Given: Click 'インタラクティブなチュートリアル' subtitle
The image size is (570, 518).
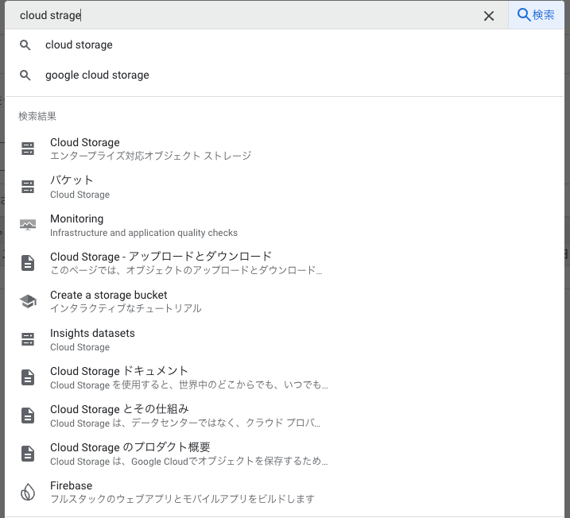Looking at the screenshot, I should click(x=126, y=308).
